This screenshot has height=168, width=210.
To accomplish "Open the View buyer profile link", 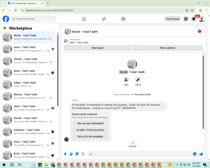I will [x=142, y=94].
